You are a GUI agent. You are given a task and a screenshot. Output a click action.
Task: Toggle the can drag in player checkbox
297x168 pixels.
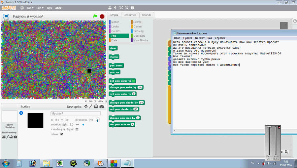coord(77,129)
